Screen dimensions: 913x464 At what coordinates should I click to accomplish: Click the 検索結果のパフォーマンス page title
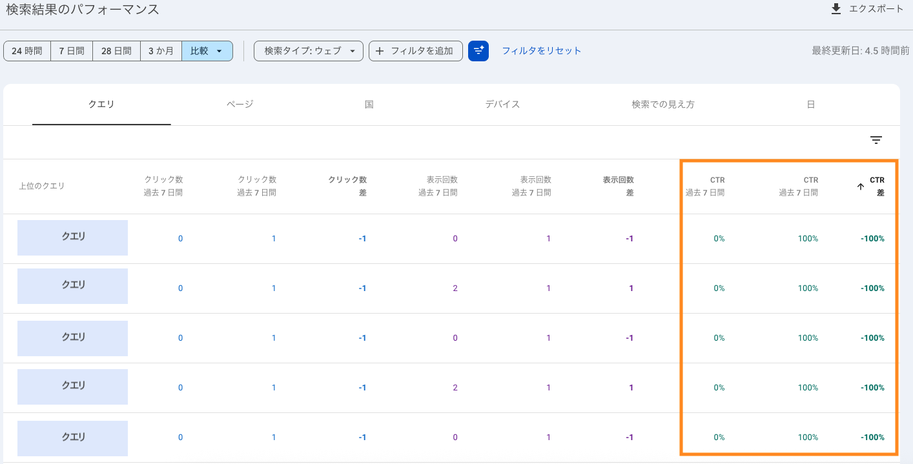click(x=83, y=10)
